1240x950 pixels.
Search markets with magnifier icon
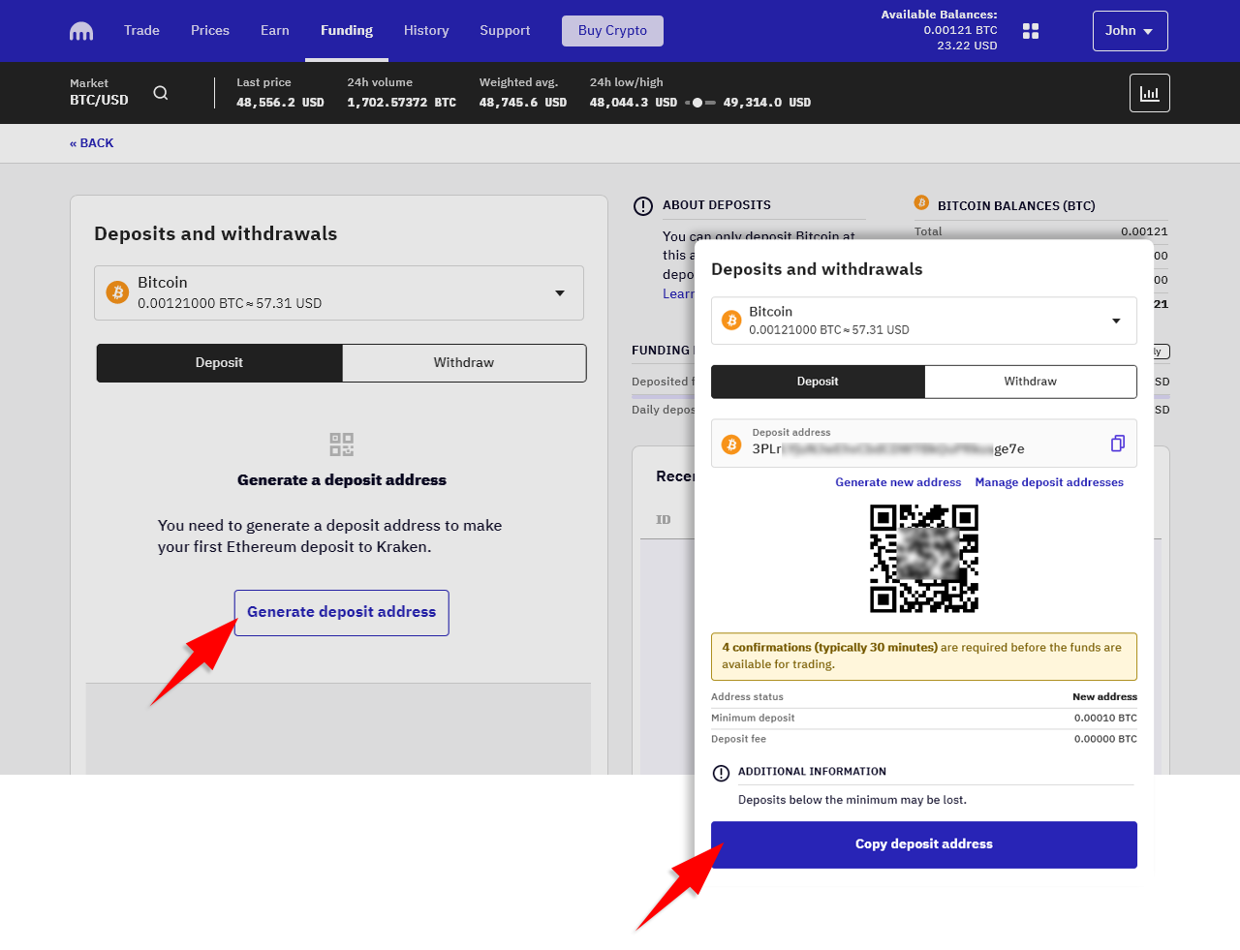pyautogui.click(x=161, y=93)
